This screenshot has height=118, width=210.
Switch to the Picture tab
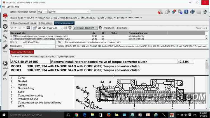[25, 57]
